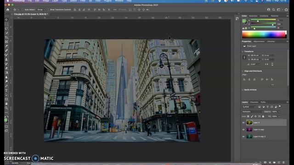Screen dimensions: 294x165
Task: Select the Clone Stamp tool
Action: (x=6, y=59)
